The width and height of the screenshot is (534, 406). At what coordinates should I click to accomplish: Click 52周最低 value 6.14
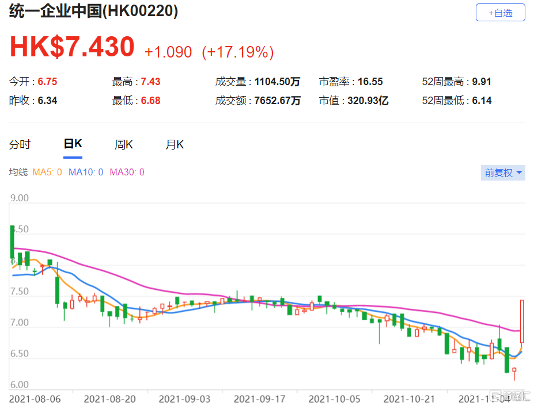[482, 101]
